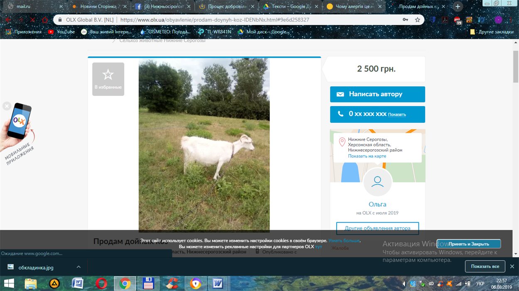Close the OLX mobile apps promo
Screen dimensions: 519x291
coord(7,106)
